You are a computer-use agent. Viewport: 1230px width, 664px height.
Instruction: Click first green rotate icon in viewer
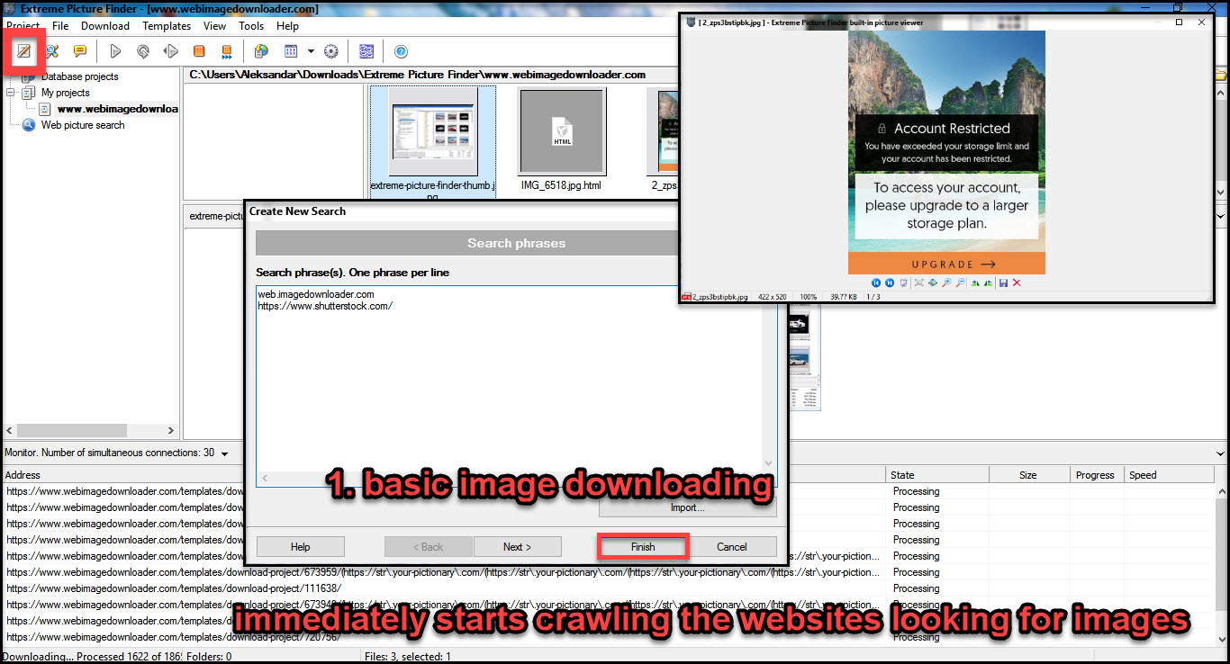pos(975,283)
